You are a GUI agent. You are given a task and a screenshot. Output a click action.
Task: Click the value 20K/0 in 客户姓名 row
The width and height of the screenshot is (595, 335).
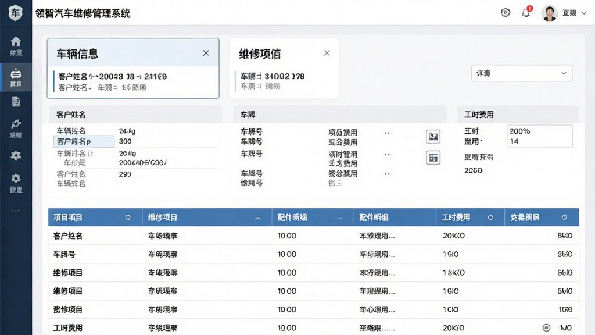(x=454, y=236)
